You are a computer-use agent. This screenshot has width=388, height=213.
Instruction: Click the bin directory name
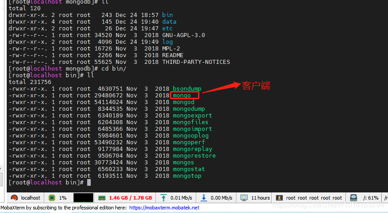(x=168, y=15)
